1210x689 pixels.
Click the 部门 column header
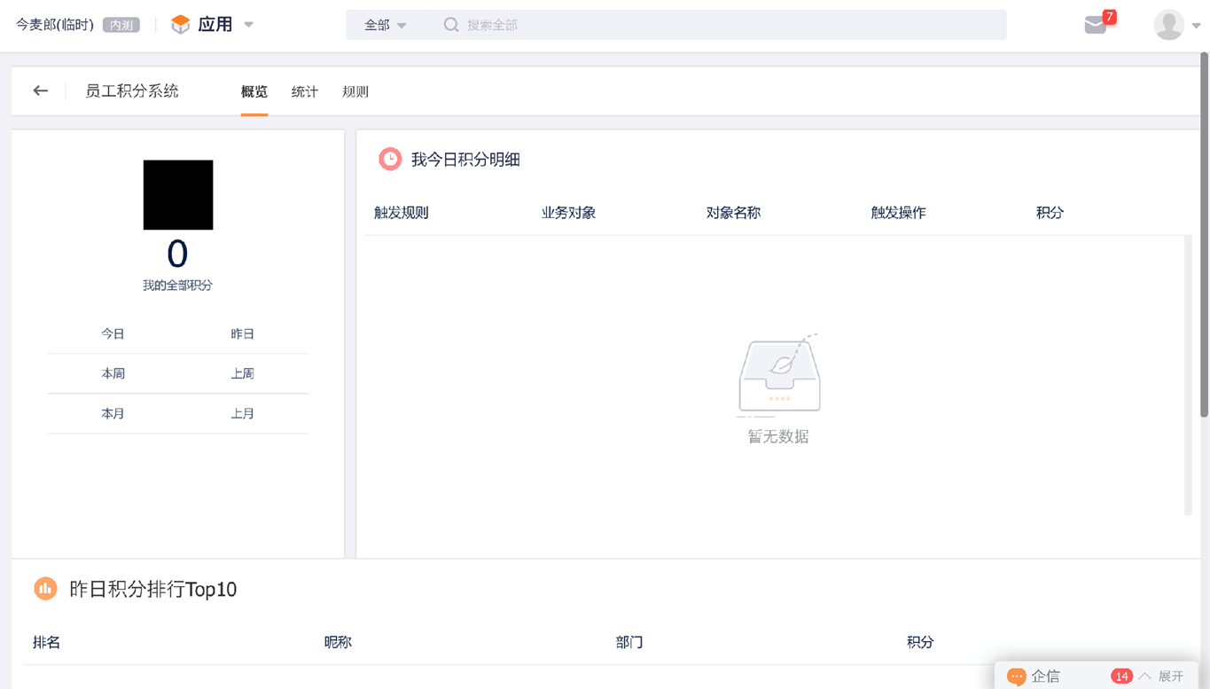tap(629, 642)
